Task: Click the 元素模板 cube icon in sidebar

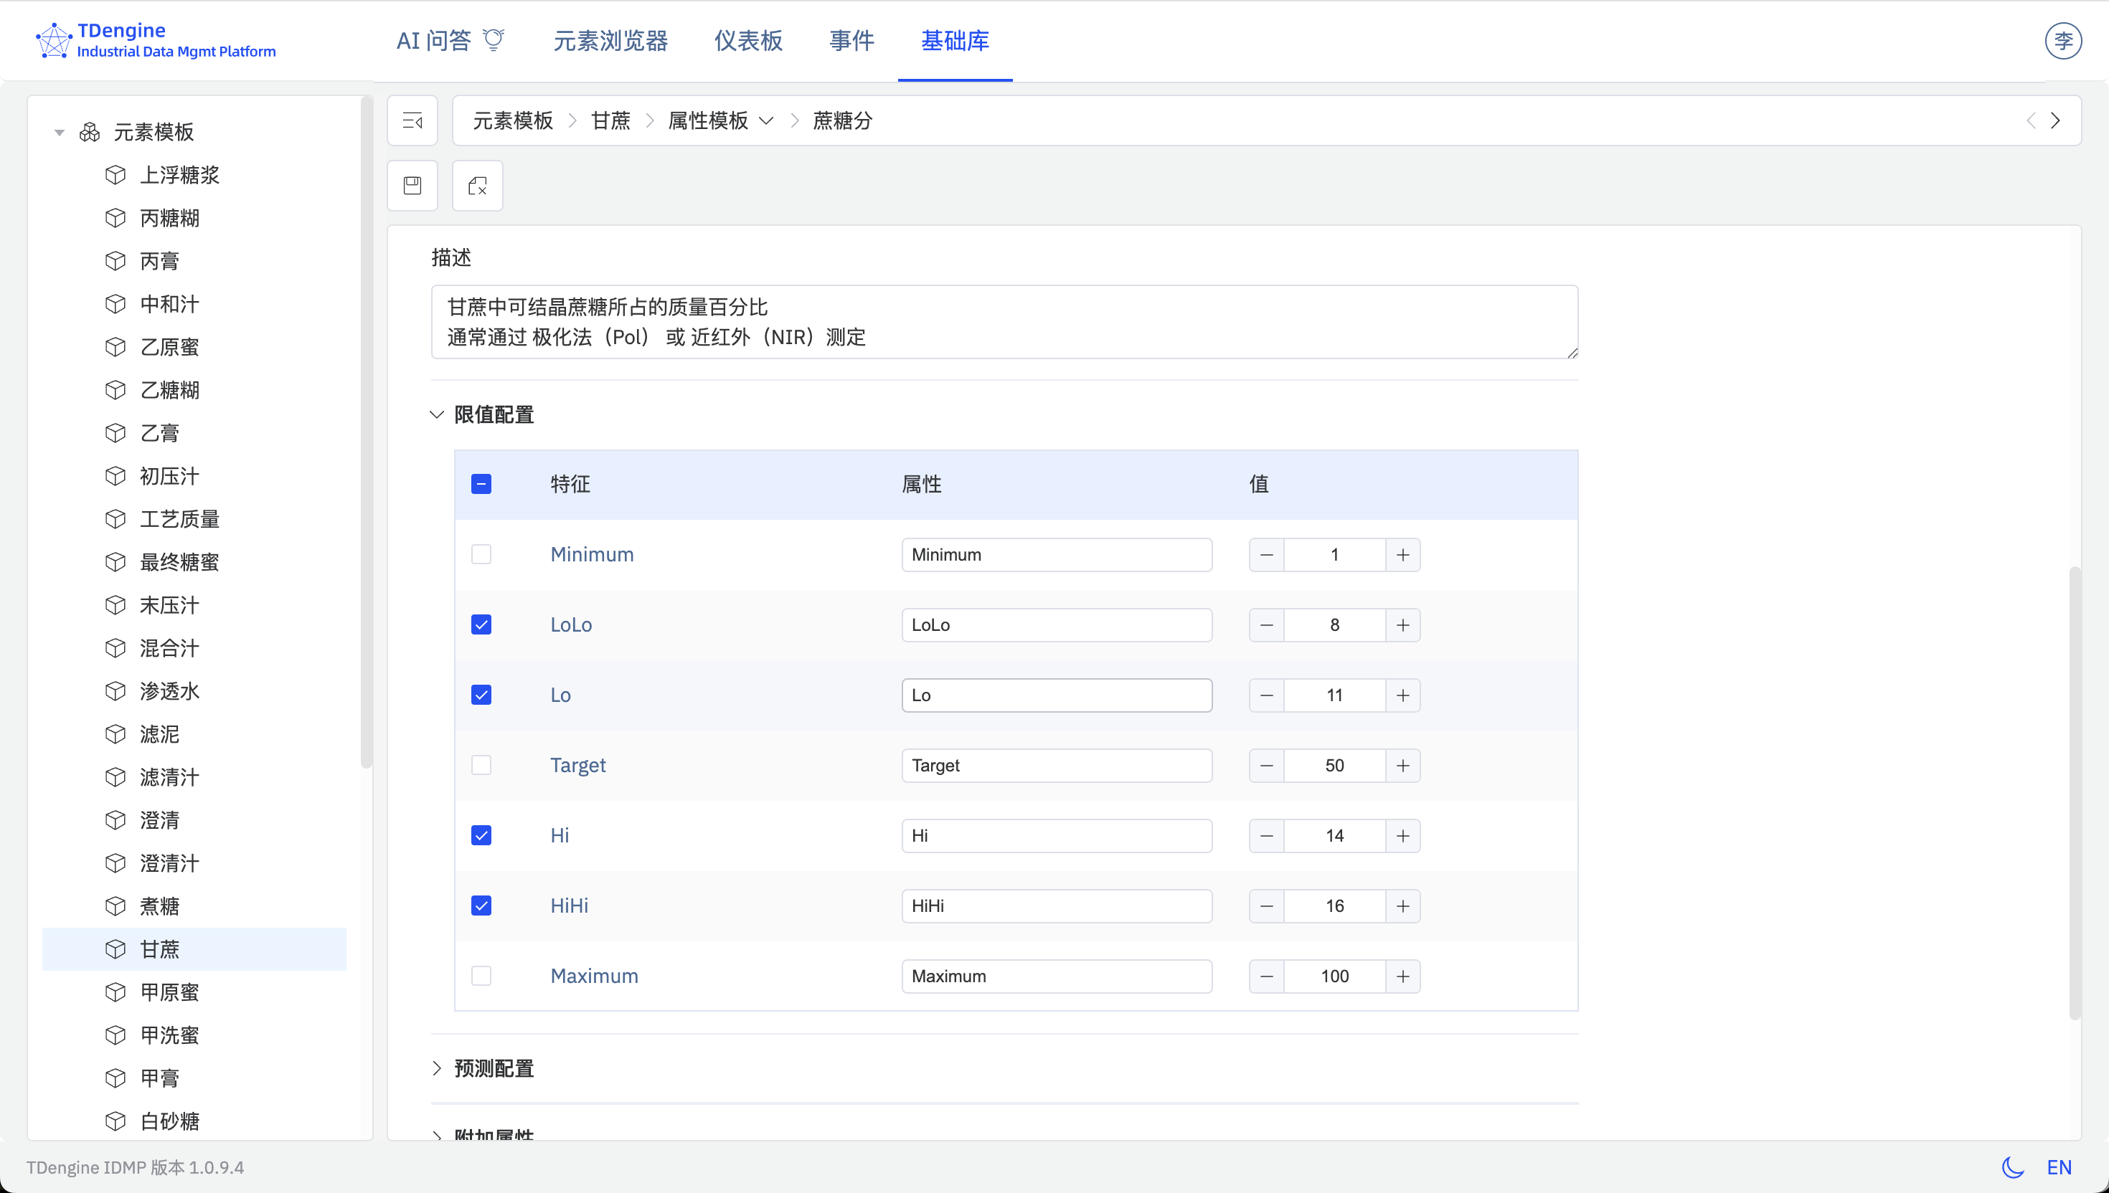Action: 90,131
